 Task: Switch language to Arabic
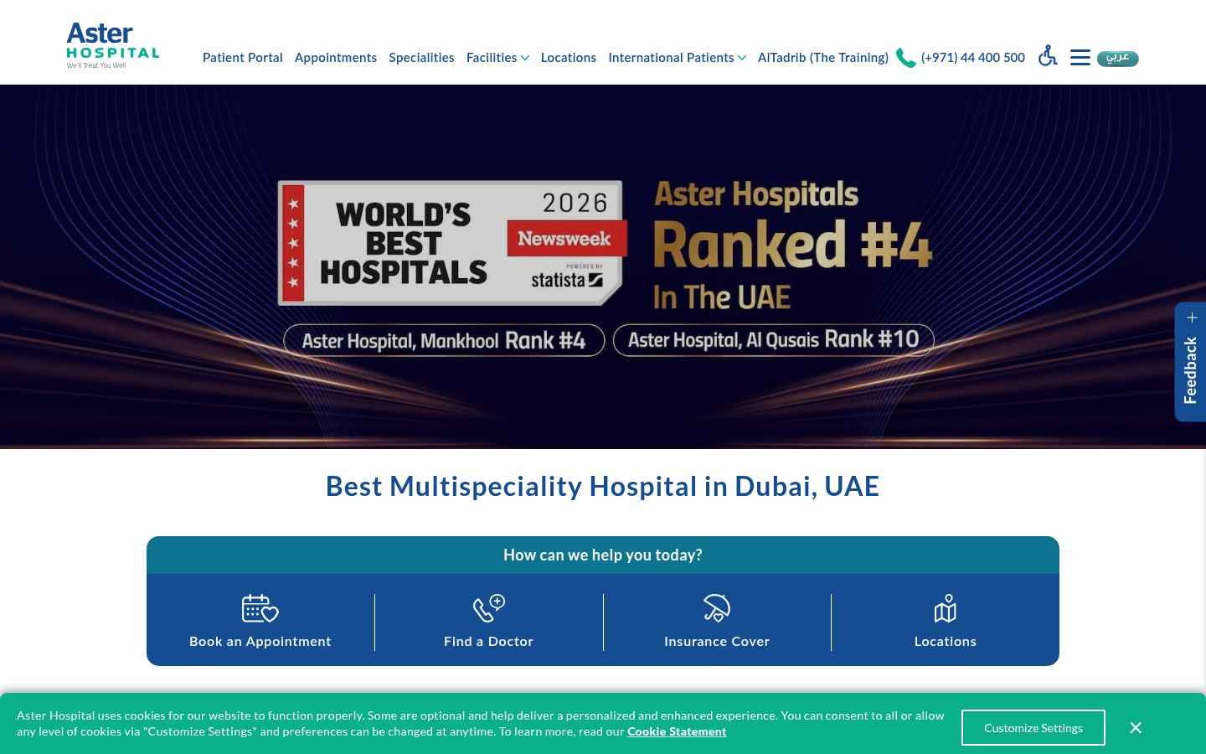click(x=1118, y=58)
